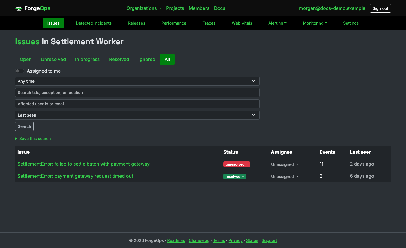Open the Releases section
This screenshot has width=406, height=248.
(137, 23)
